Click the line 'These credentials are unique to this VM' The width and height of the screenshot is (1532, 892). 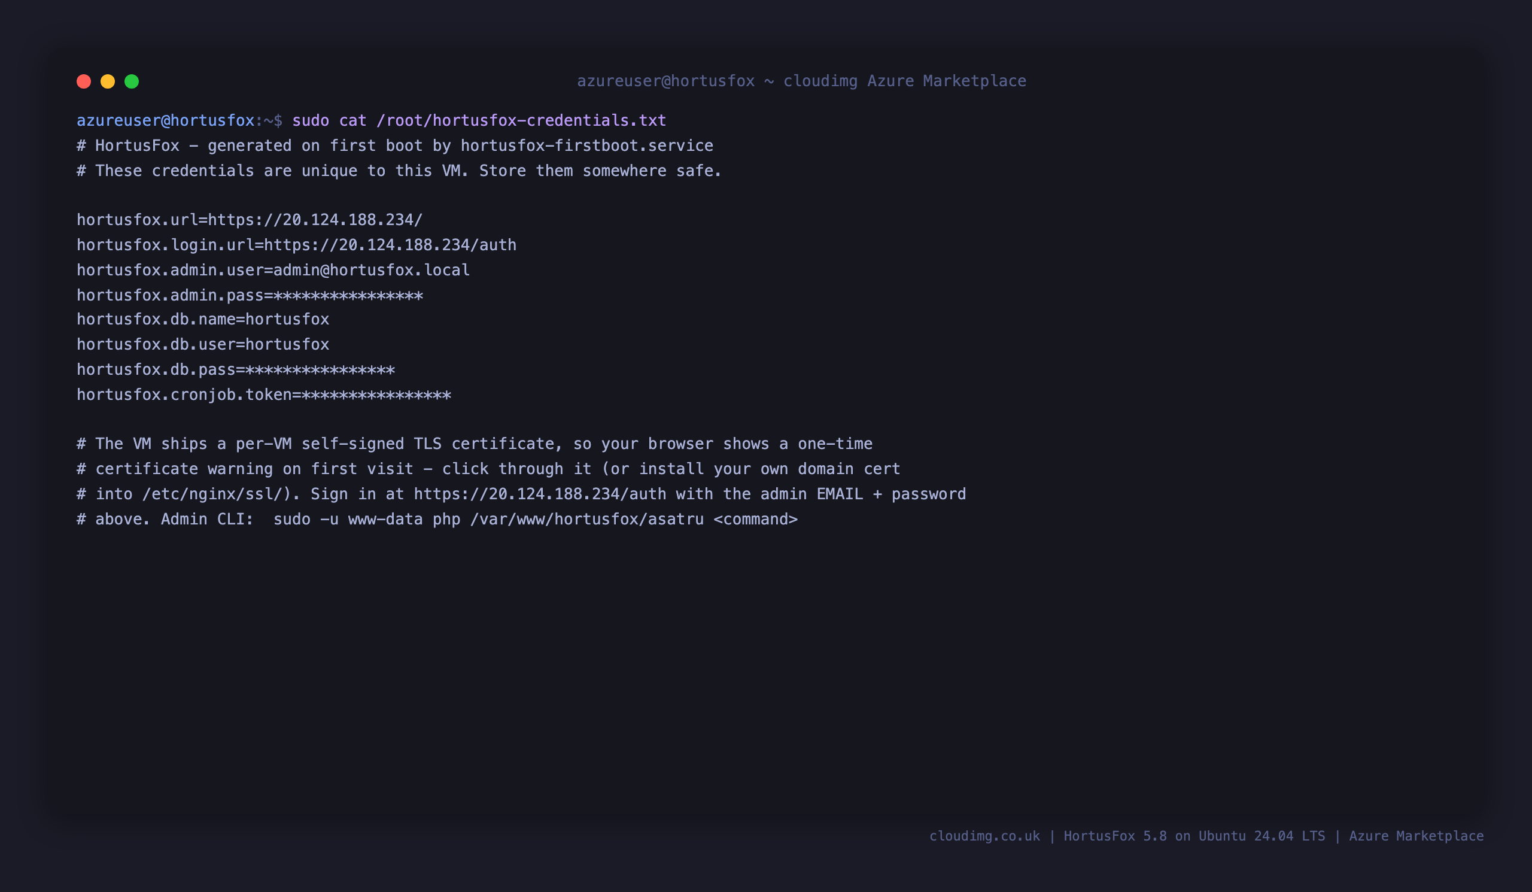pyautogui.click(x=399, y=171)
